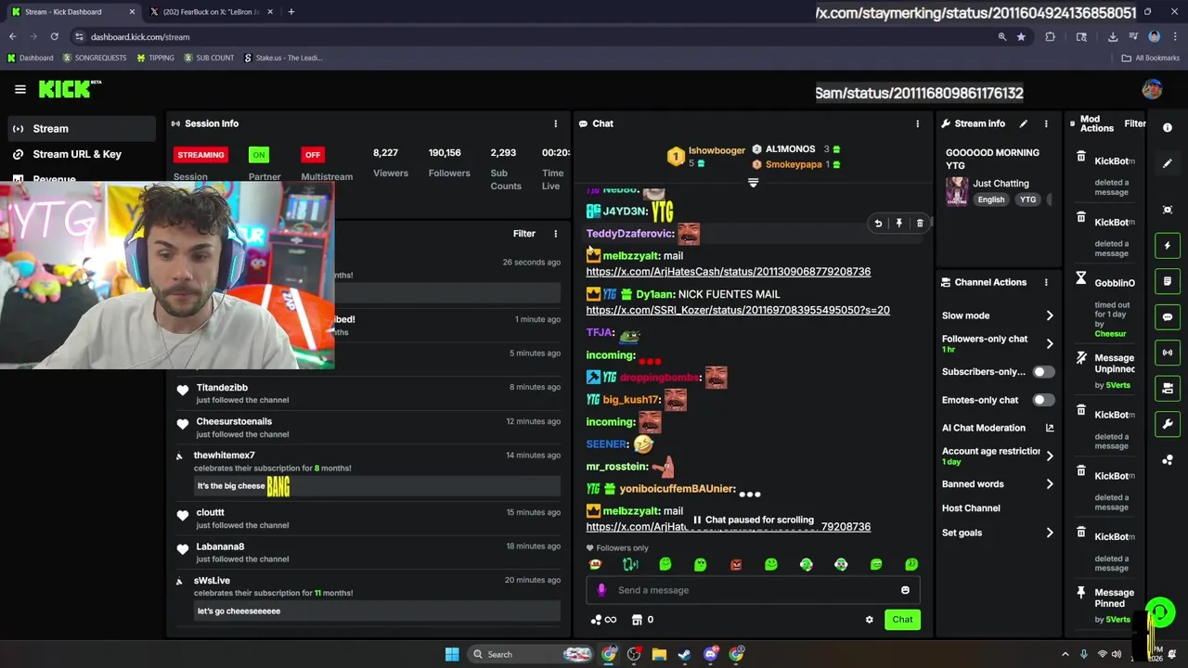Open Chat panel three-dot menu
The width and height of the screenshot is (1188, 668).
(x=918, y=123)
